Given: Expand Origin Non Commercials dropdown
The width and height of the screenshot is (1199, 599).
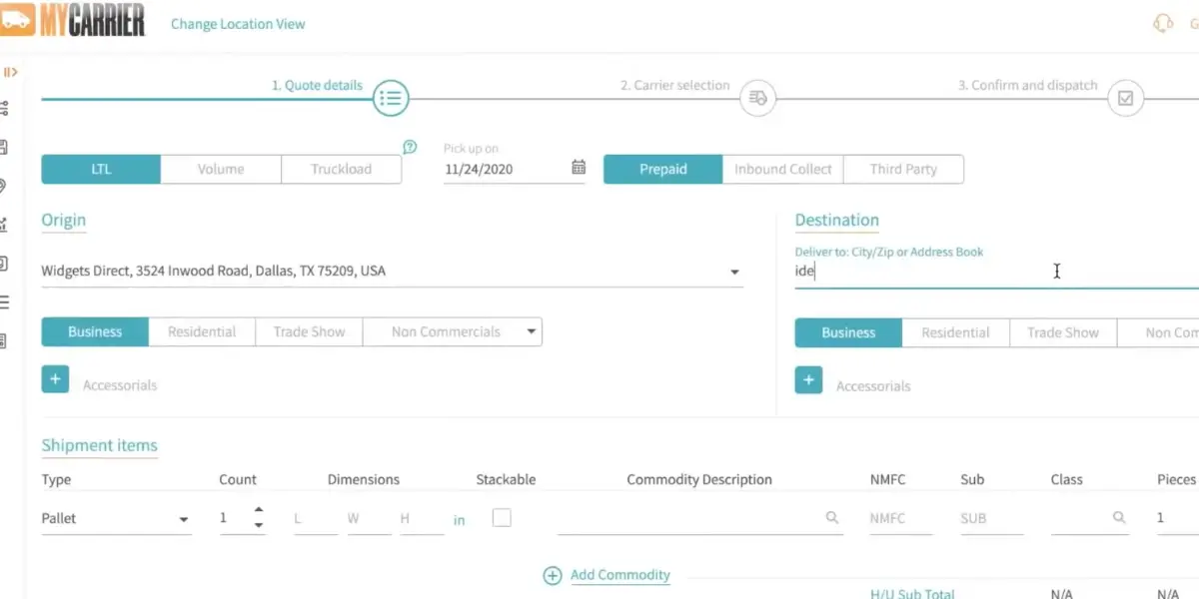Looking at the screenshot, I should [x=532, y=332].
